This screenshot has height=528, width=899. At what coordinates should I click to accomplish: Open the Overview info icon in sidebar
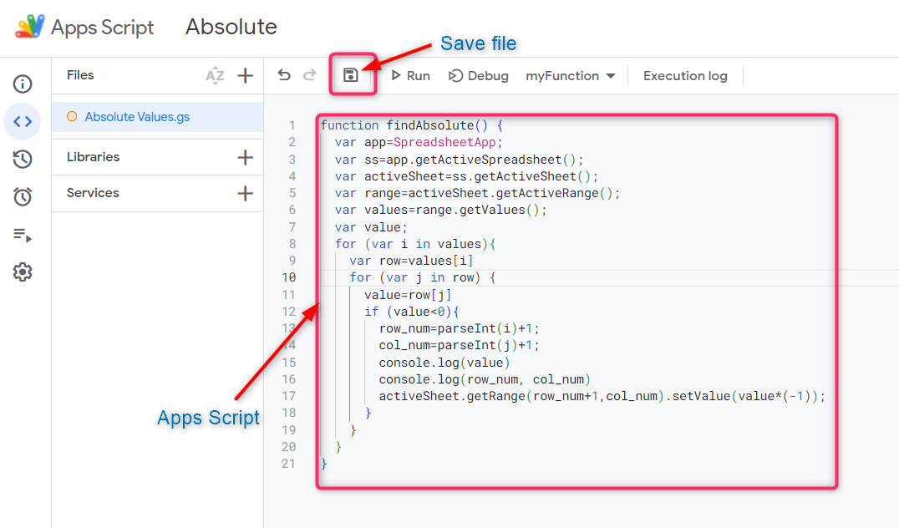(x=23, y=84)
